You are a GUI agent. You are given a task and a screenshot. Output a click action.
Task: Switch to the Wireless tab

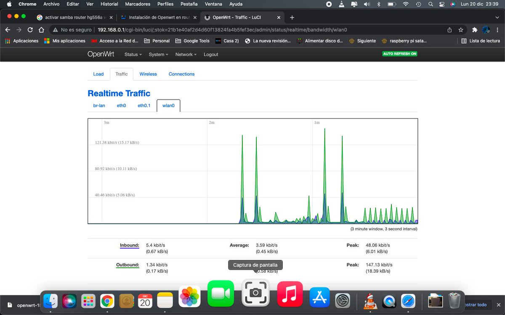(x=148, y=74)
